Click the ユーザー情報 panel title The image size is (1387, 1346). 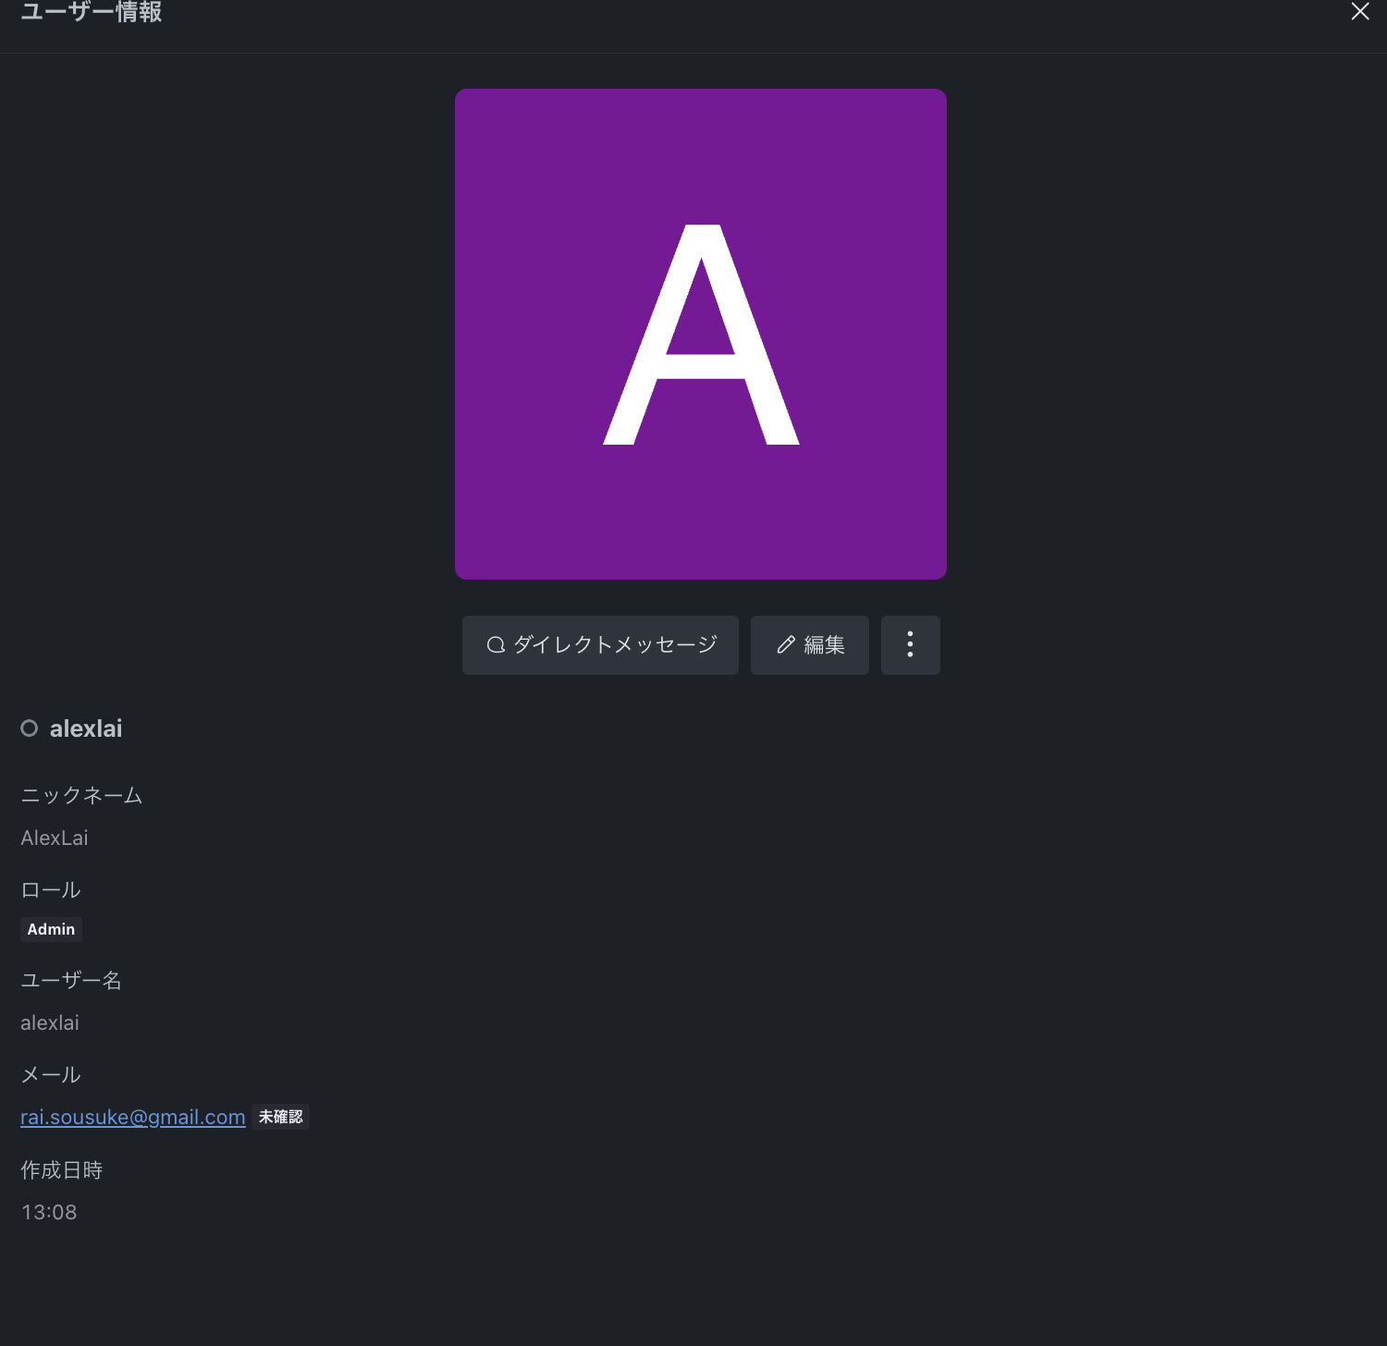(92, 12)
